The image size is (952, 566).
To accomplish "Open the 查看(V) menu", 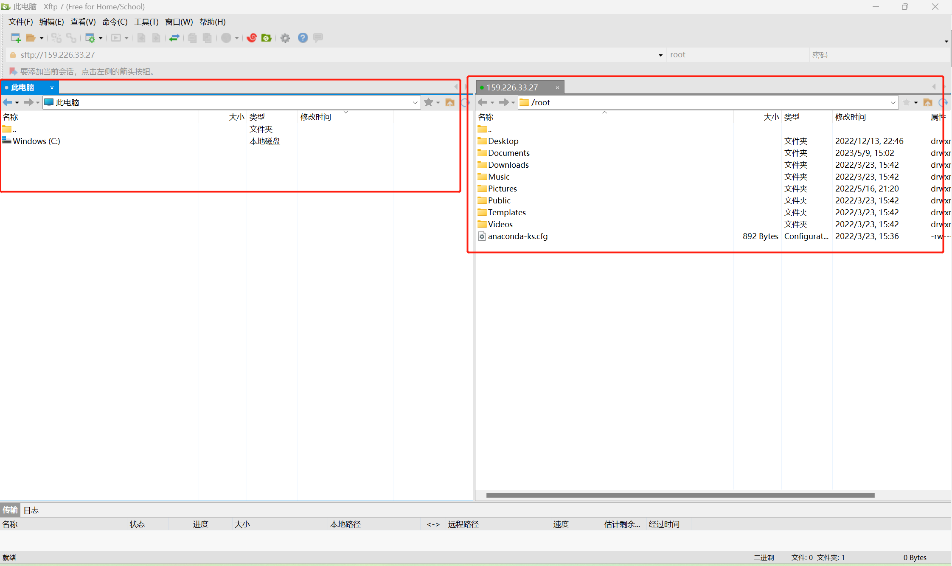I will 83,22.
